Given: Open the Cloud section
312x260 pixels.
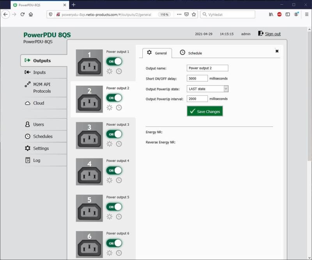Looking at the screenshot, I should click(39, 103).
